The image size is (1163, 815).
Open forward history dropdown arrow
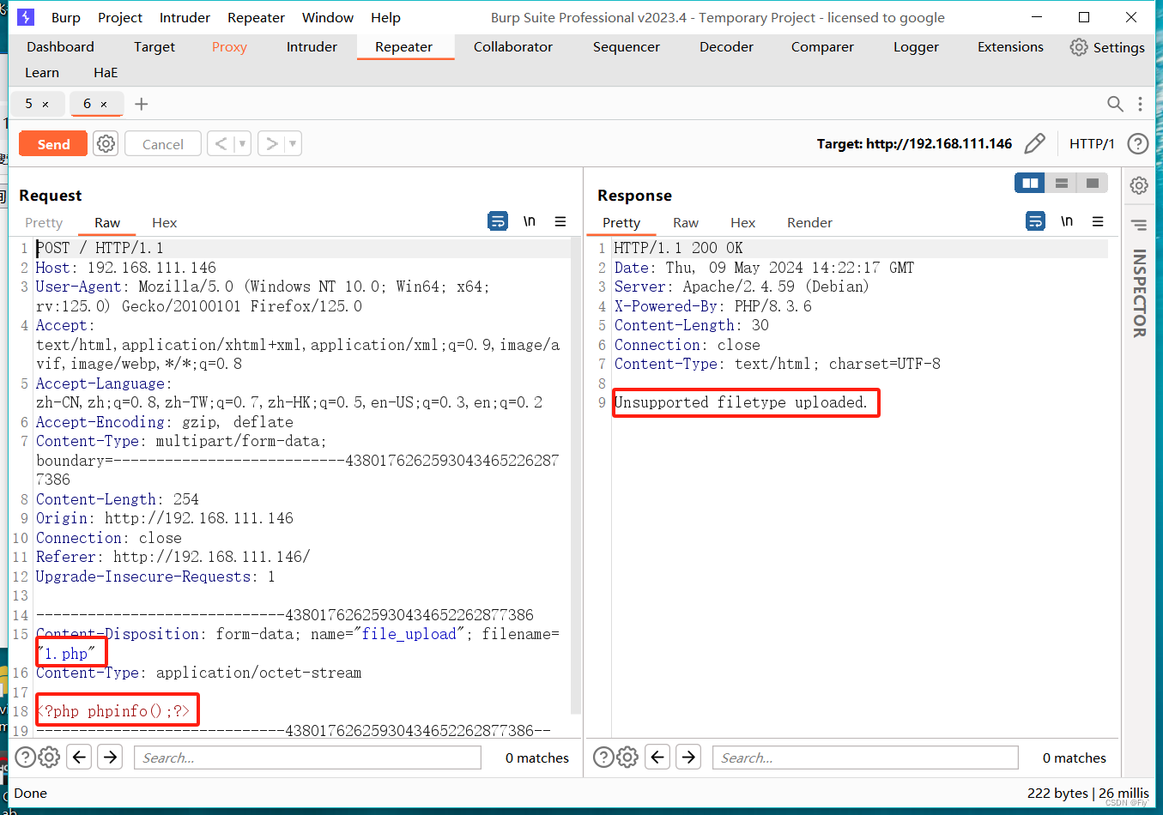[x=294, y=143]
